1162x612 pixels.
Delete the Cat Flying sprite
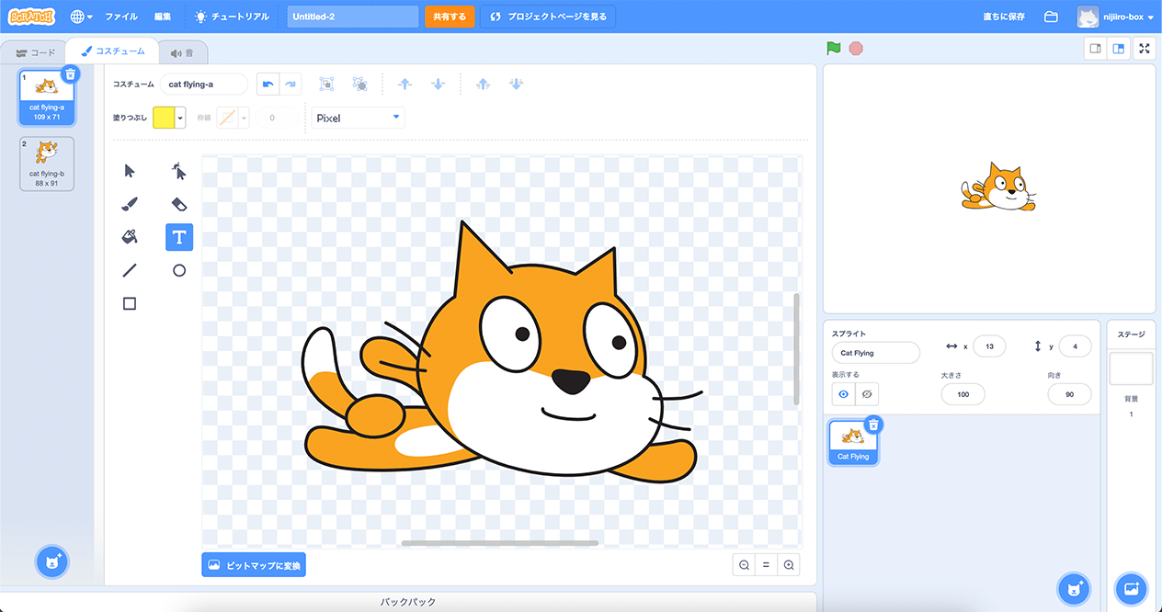[874, 424]
